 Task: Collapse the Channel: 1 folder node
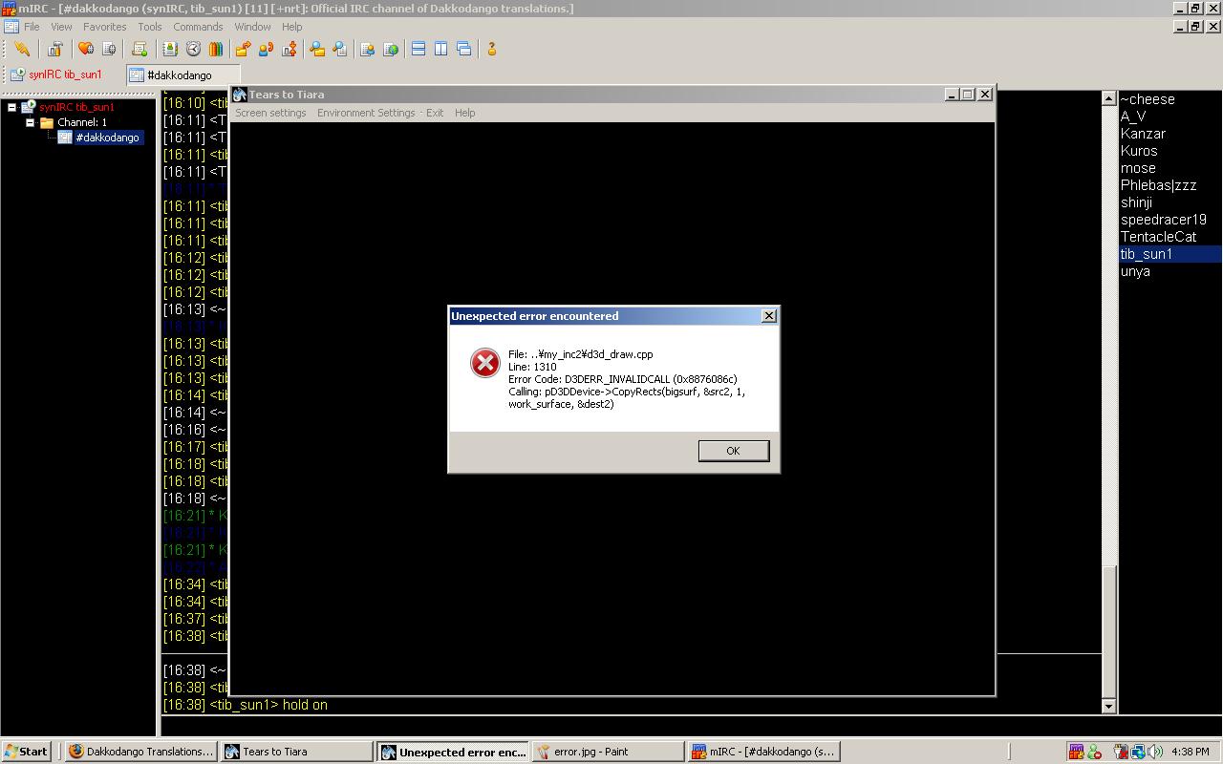pos(30,122)
